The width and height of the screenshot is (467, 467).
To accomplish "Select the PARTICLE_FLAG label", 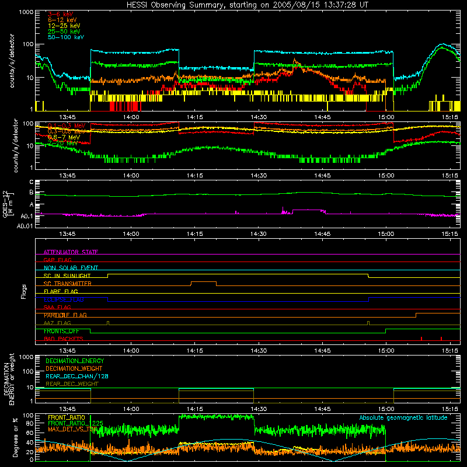I will click(x=65, y=315).
